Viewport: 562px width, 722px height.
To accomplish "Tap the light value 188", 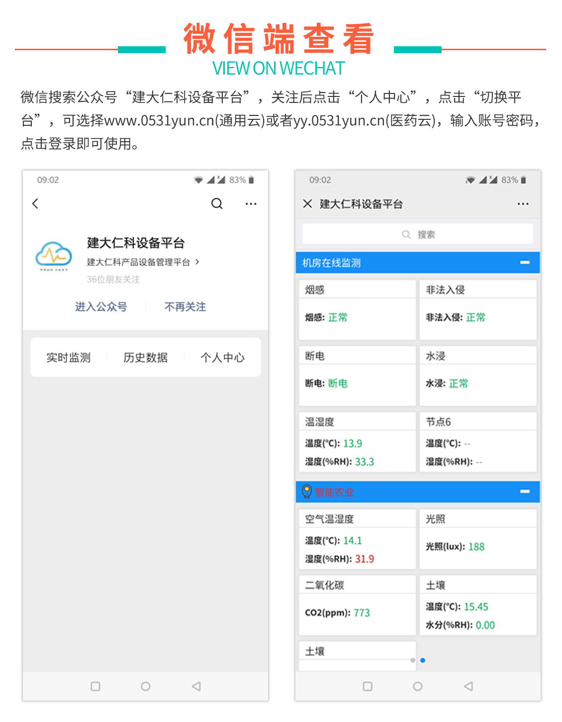I will tap(476, 547).
